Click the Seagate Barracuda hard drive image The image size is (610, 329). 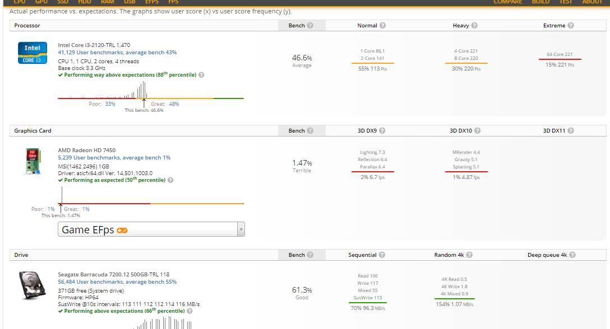33,285
